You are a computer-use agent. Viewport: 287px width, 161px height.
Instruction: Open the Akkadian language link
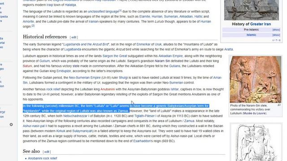(x=186, y=17)
